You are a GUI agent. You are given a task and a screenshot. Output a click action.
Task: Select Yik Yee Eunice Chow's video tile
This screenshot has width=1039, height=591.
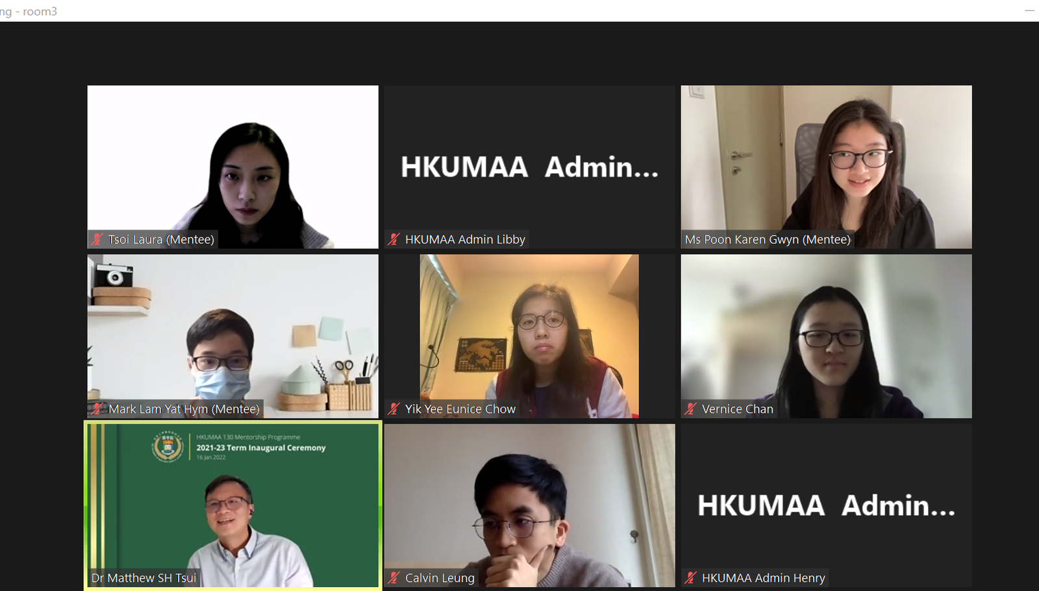tap(529, 336)
